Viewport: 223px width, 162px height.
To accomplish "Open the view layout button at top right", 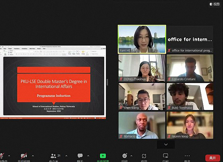I will pos(215,4).
